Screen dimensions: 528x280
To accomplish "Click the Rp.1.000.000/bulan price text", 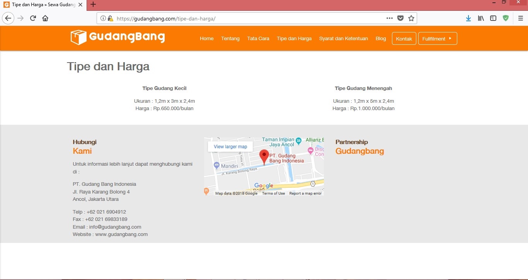I will pyautogui.click(x=372, y=109).
